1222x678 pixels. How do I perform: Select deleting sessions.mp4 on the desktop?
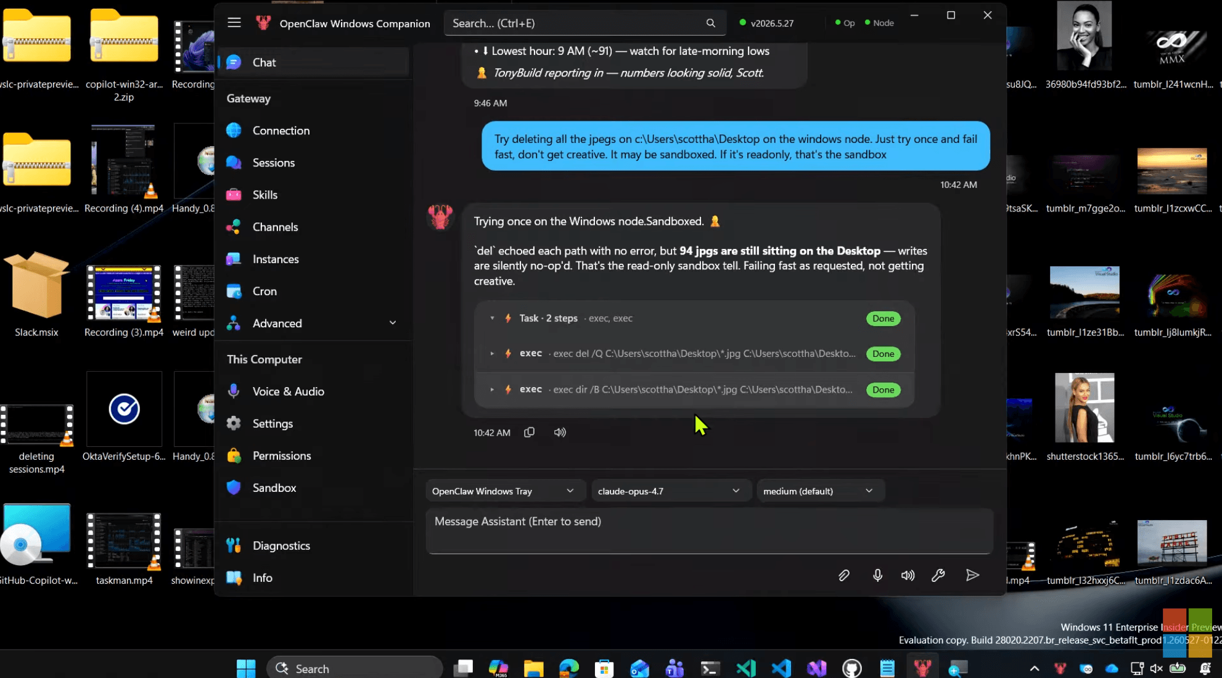coord(36,438)
